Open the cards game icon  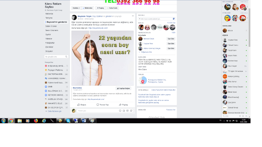[243, 18]
